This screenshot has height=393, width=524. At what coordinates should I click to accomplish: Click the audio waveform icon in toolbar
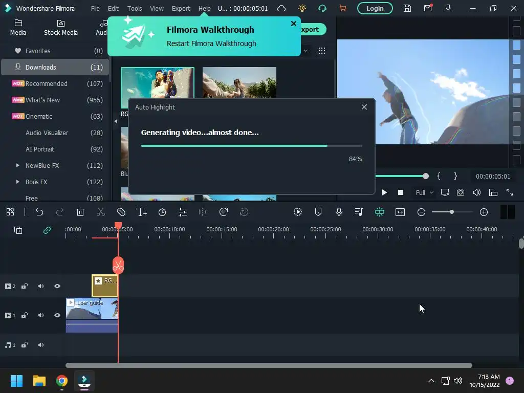[x=203, y=212]
